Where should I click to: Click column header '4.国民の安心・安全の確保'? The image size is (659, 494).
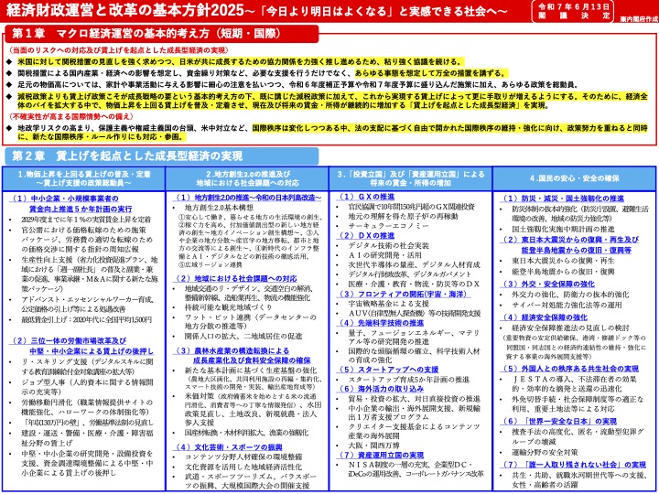(x=575, y=179)
